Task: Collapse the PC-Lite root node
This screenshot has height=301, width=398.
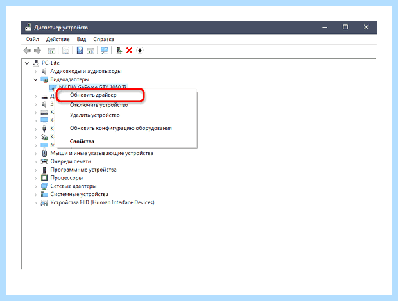Action: [x=27, y=63]
